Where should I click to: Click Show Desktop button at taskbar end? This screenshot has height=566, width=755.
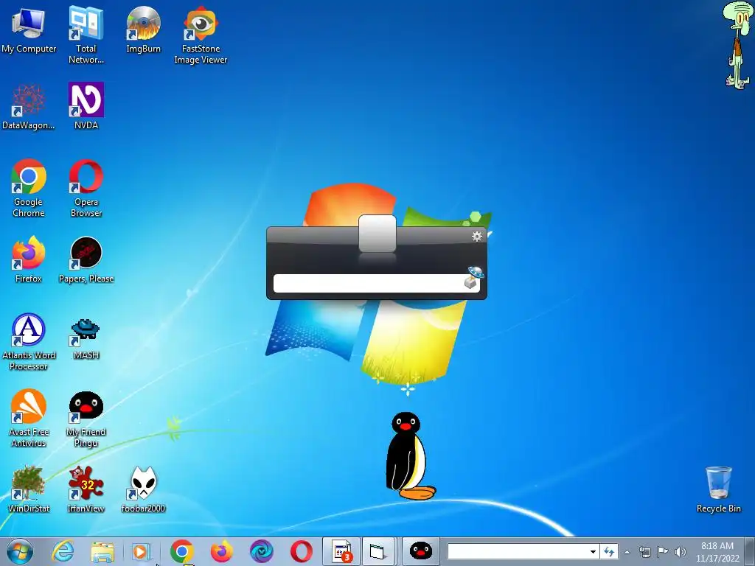[x=750, y=552]
